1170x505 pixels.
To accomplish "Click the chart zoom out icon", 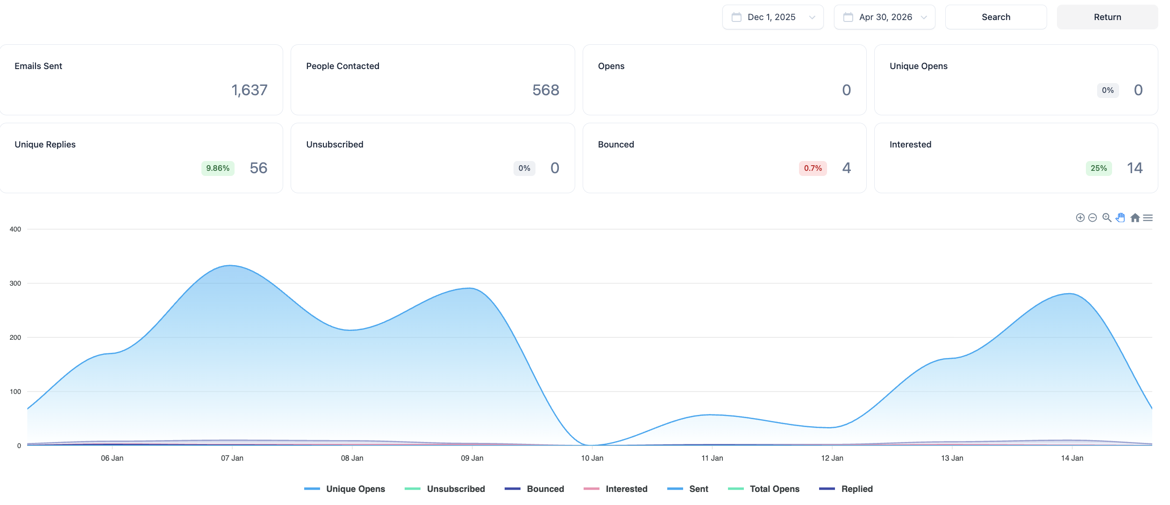I will point(1092,217).
